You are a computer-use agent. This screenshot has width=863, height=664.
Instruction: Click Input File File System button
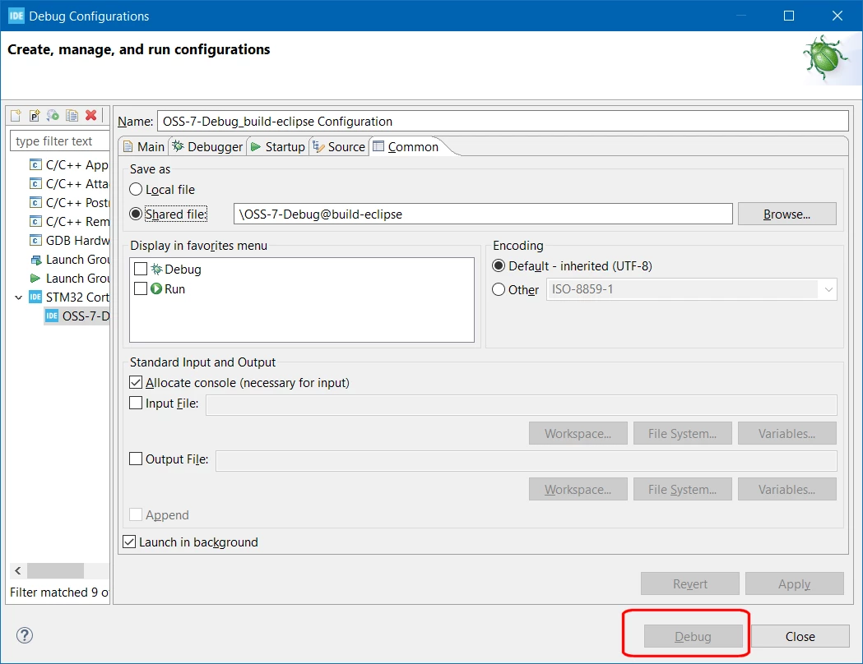coord(683,433)
